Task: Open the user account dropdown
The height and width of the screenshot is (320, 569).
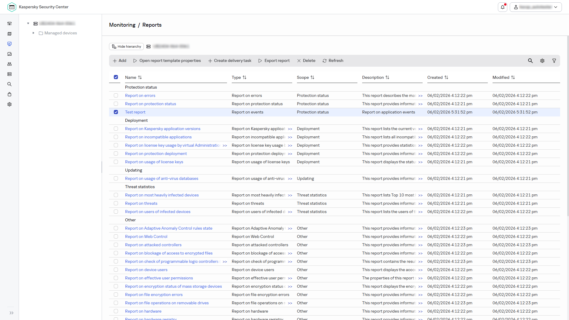Action: tap(536, 7)
